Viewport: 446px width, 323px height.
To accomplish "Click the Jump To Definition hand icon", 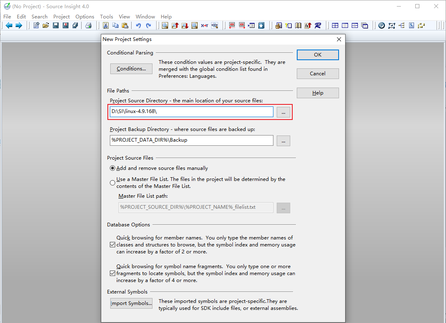I will pos(278,25).
